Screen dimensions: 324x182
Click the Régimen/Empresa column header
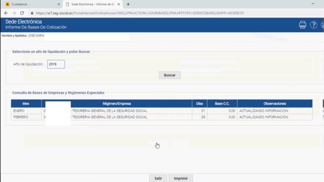[117, 104]
